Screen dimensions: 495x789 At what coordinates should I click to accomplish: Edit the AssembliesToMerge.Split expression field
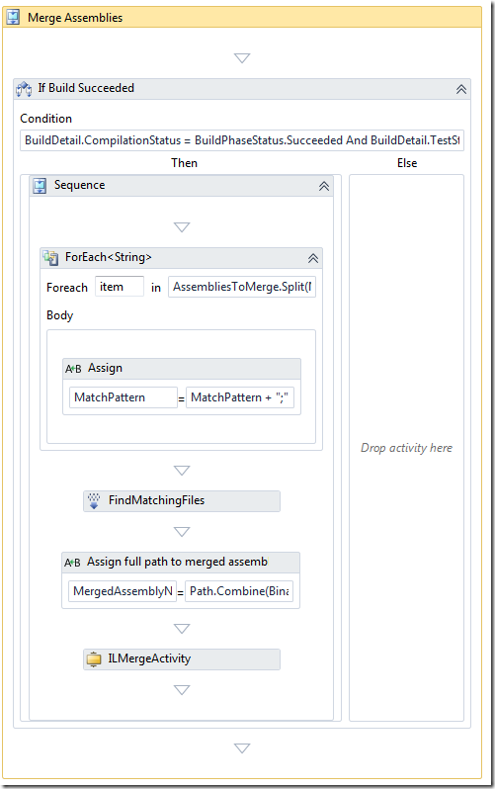[242, 287]
